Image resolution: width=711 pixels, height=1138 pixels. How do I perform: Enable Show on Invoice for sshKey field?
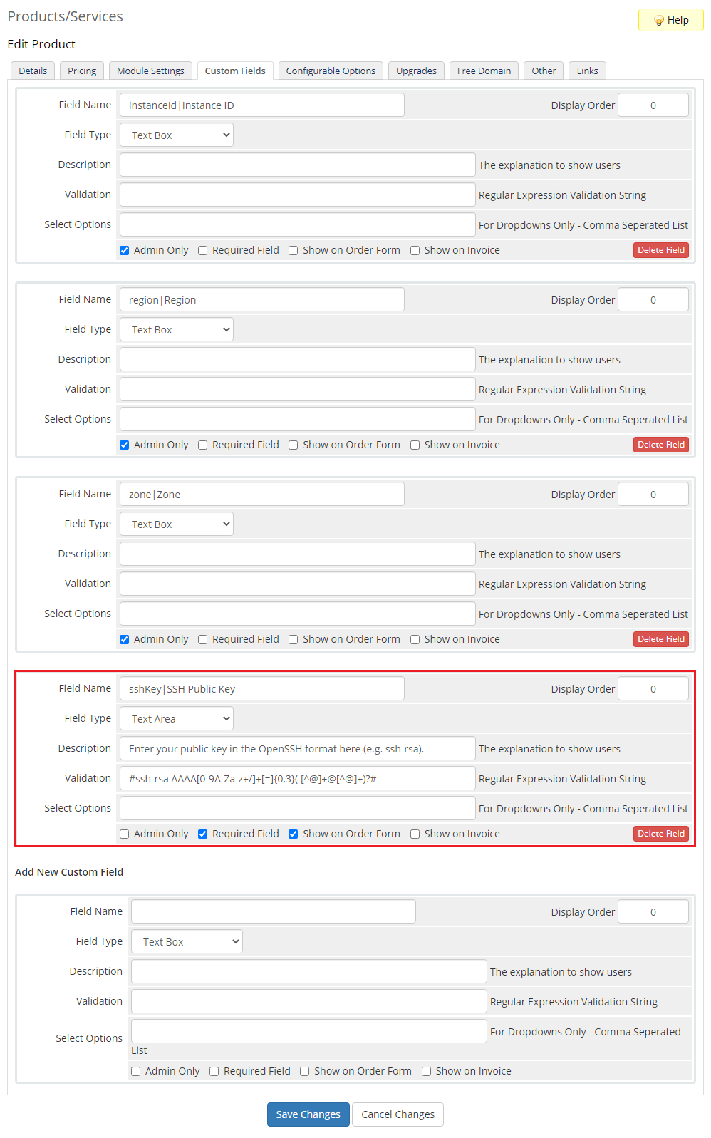(x=415, y=834)
